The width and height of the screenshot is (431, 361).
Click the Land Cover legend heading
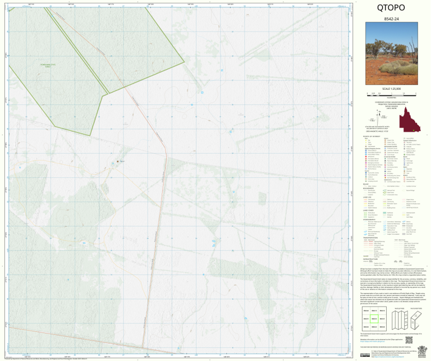pos(368,211)
